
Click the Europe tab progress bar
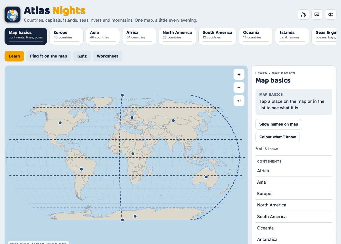coord(66,42)
